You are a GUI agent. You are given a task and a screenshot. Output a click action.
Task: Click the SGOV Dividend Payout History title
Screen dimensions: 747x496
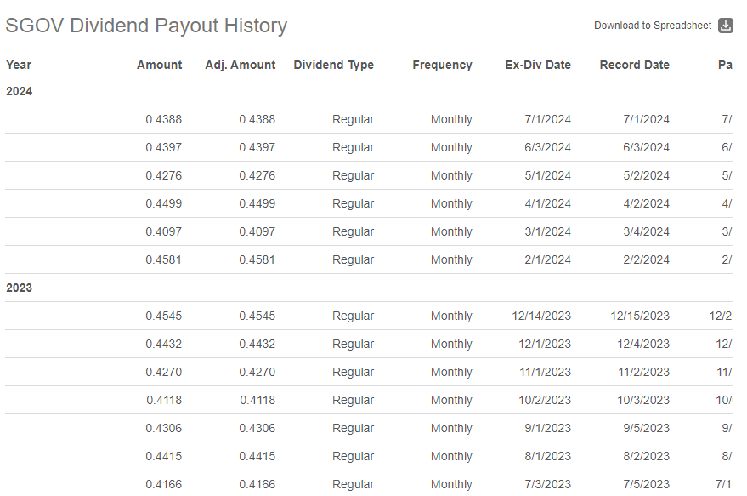click(x=146, y=26)
